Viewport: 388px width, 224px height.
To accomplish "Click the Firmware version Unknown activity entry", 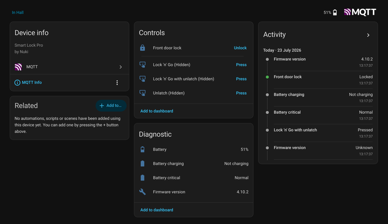I will [x=323, y=151].
